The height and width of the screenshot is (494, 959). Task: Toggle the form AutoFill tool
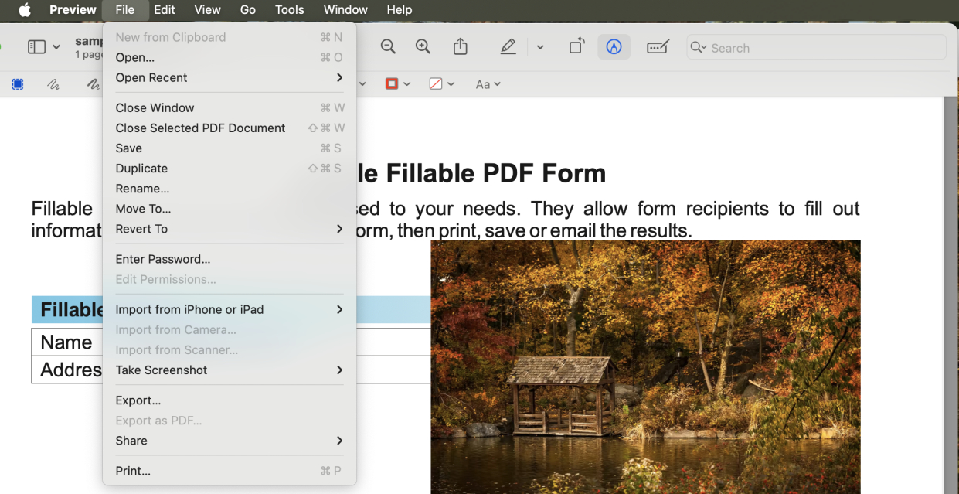coord(658,47)
